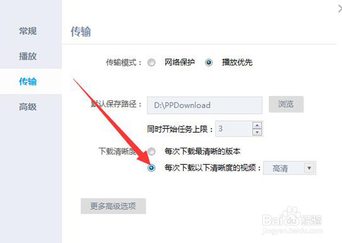This screenshot has width=342, height=243.
Task: Click the concurrent task limit number field
Action: (x=234, y=128)
